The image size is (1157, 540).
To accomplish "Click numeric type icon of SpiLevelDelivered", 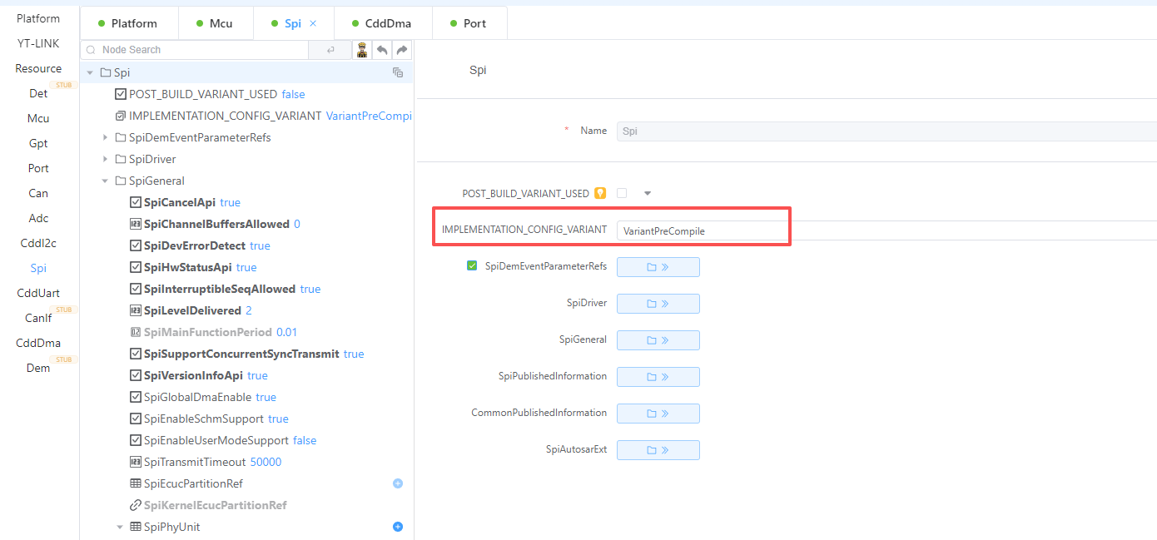I will click(x=136, y=310).
